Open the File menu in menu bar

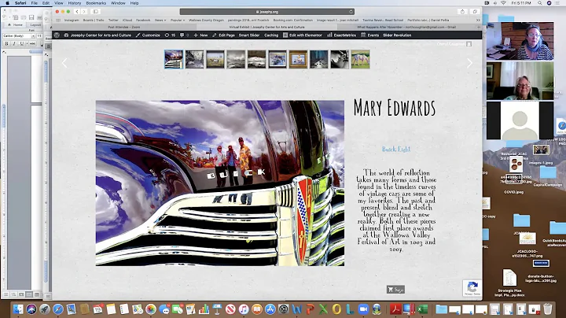click(x=35, y=3)
